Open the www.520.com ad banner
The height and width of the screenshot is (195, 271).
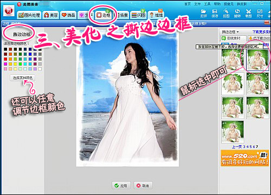pos(245,158)
